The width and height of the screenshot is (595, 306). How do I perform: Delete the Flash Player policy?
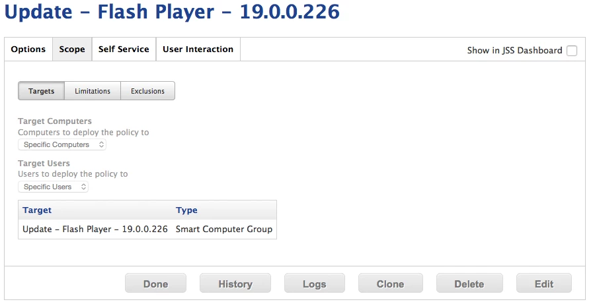[469, 284]
